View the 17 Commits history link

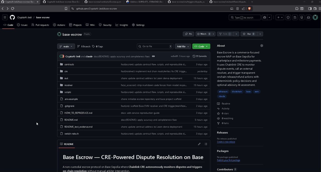click(200, 56)
